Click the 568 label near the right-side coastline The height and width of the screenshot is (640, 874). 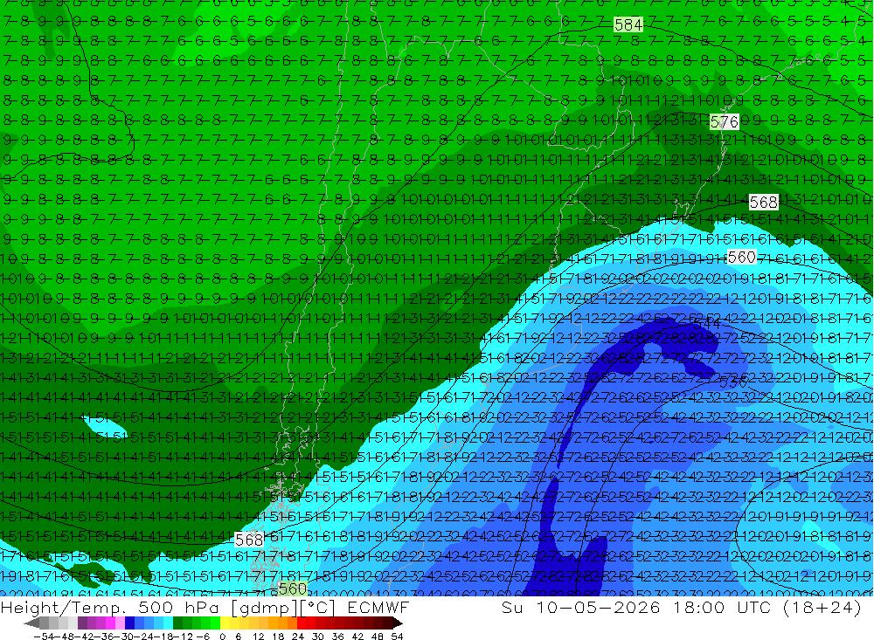click(x=763, y=203)
